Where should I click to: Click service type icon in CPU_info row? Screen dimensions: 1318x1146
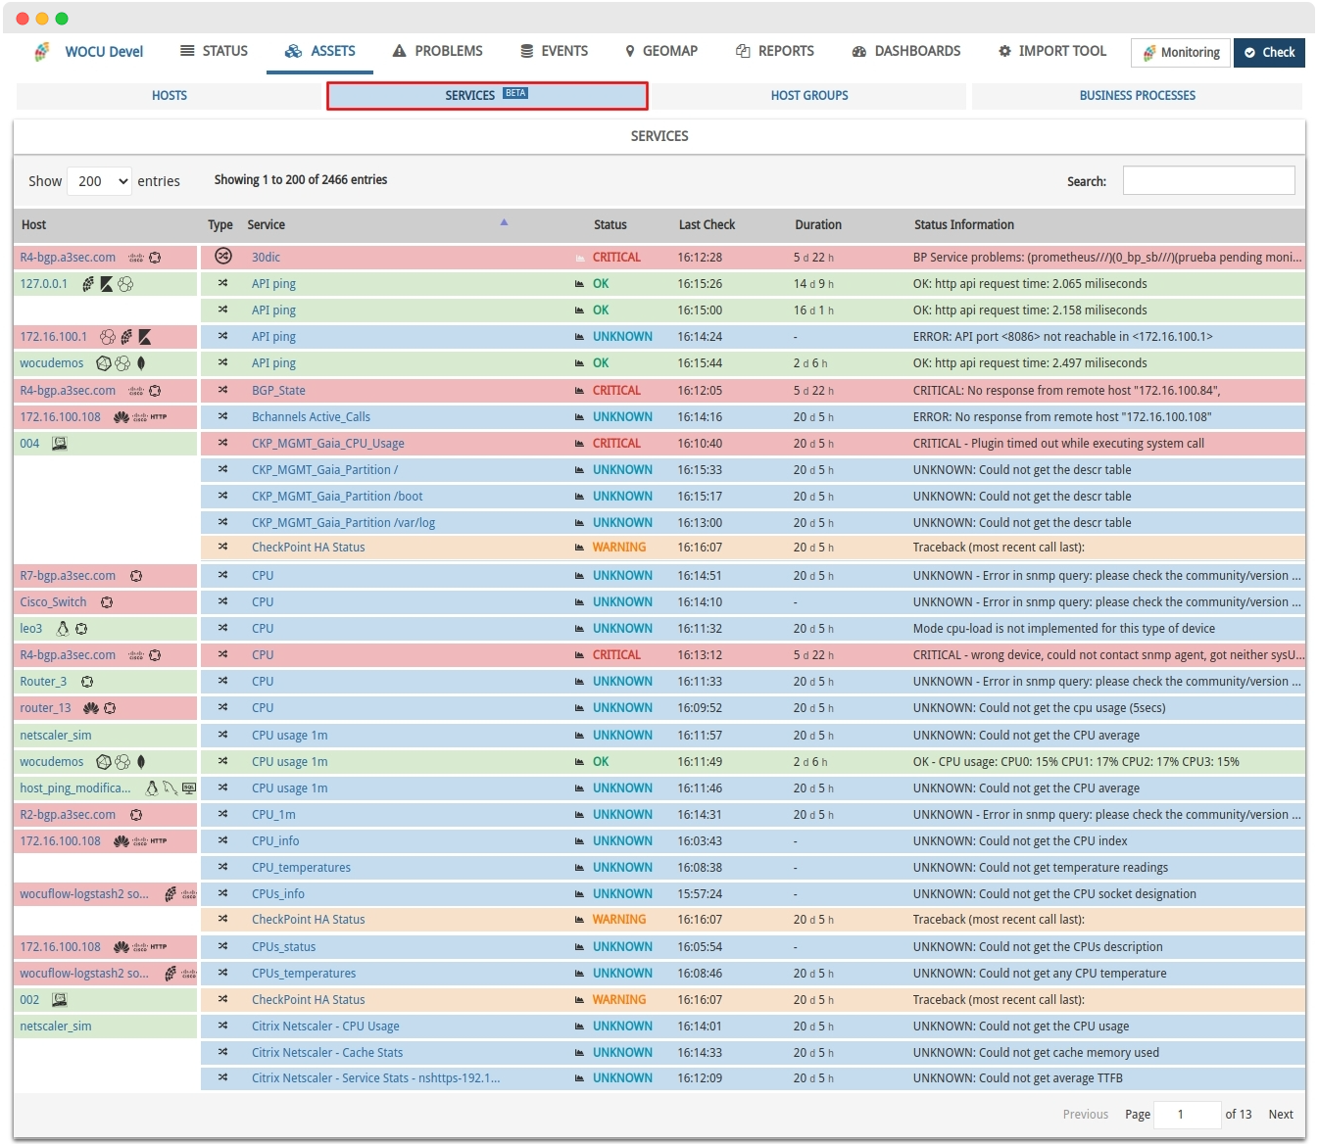point(223,840)
